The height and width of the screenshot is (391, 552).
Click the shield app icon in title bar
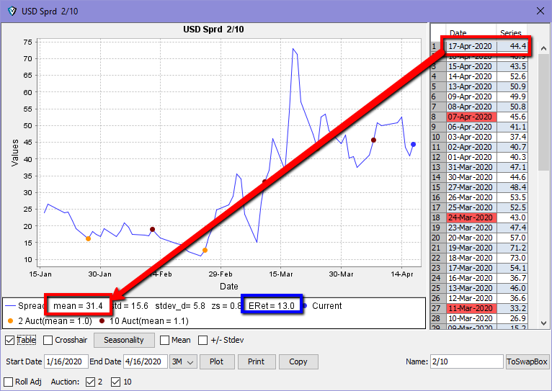(12, 12)
